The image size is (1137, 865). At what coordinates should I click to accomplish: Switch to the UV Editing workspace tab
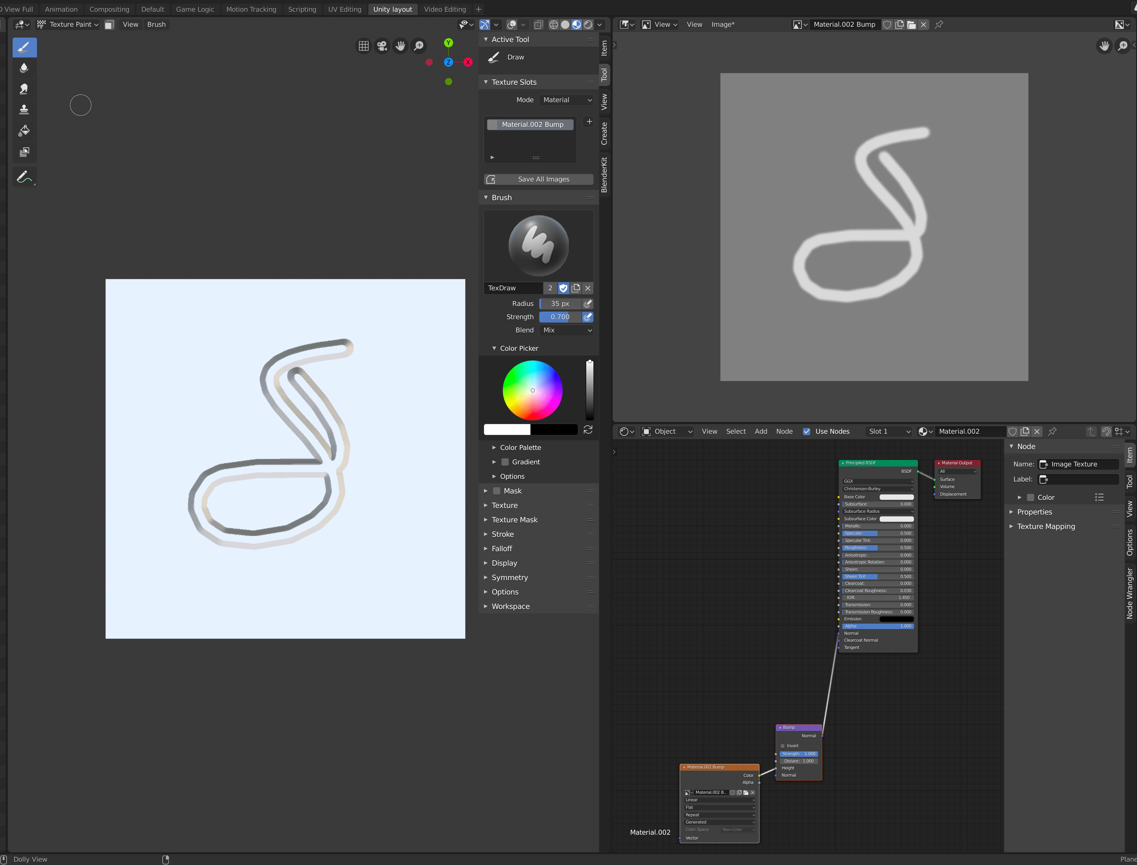345,9
